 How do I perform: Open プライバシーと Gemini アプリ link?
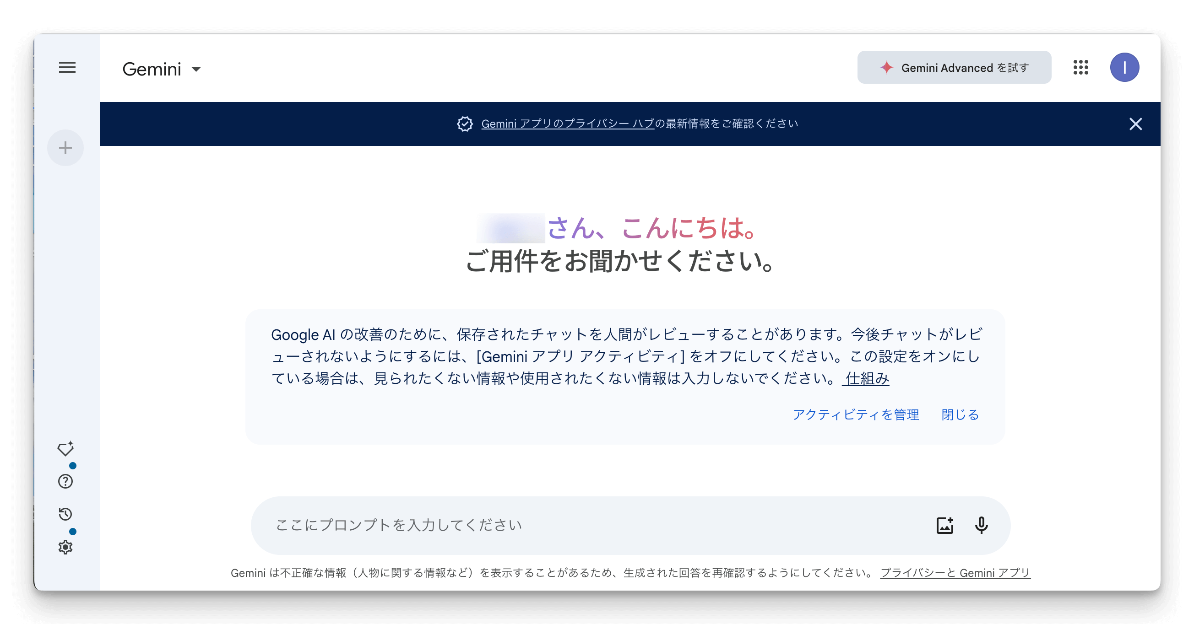tap(955, 573)
